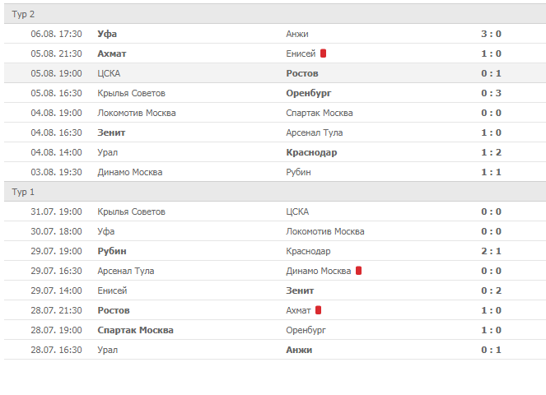Open Зенит in the Енисей 0:2 match

(x=300, y=290)
